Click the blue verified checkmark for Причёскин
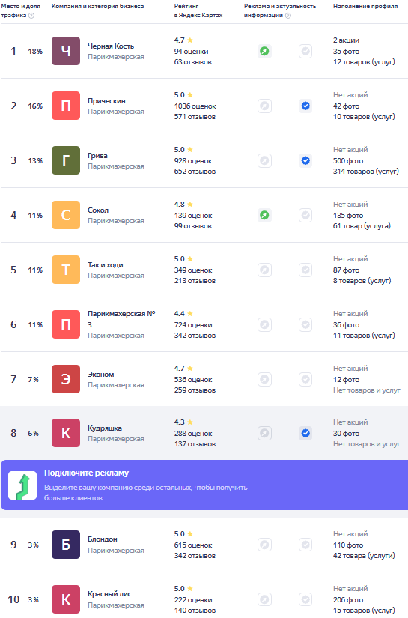This screenshot has height=618, width=408. (x=305, y=106)
